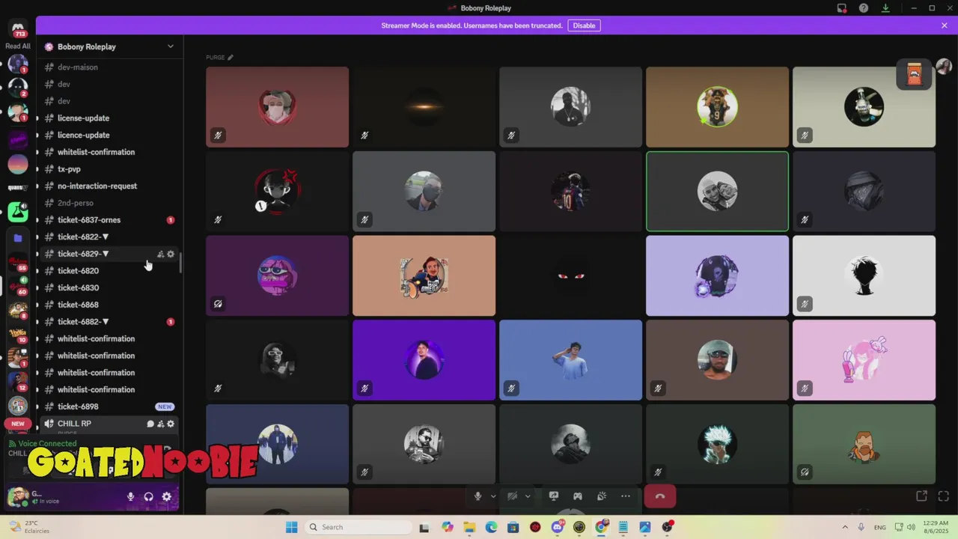
Task: Open chat for CHILL RP voice channel
Action: (x=150, y=424)
